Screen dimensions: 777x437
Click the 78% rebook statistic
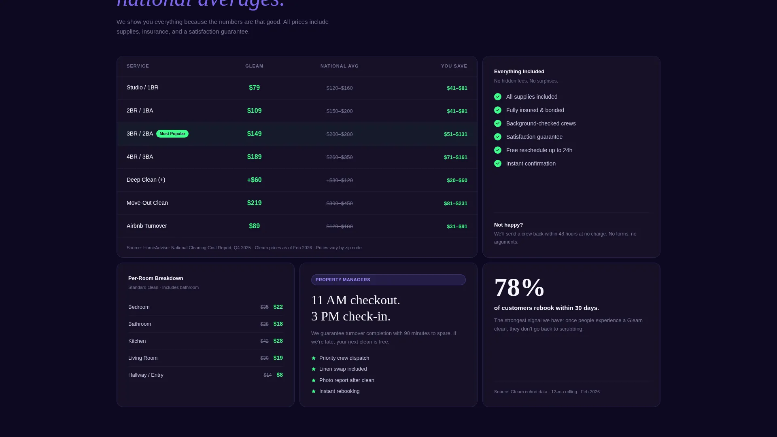519,288
